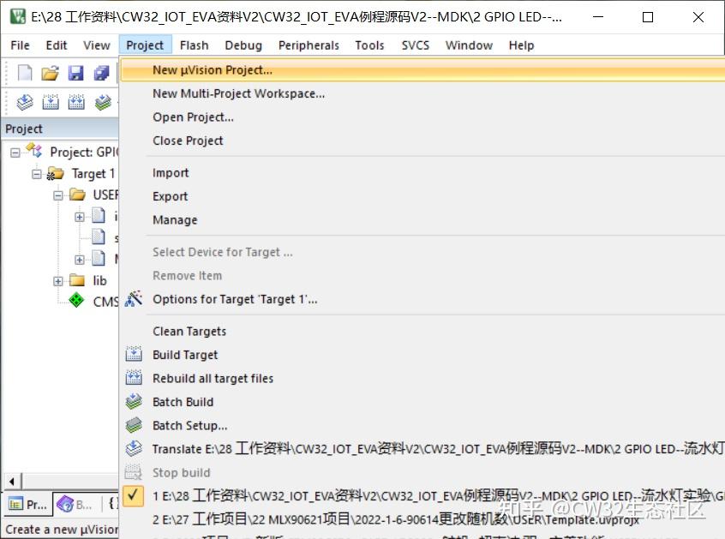The image size is (725, 539).
Task: Click the Rebuild toolbar icon
Action: (x=76, y=102)
